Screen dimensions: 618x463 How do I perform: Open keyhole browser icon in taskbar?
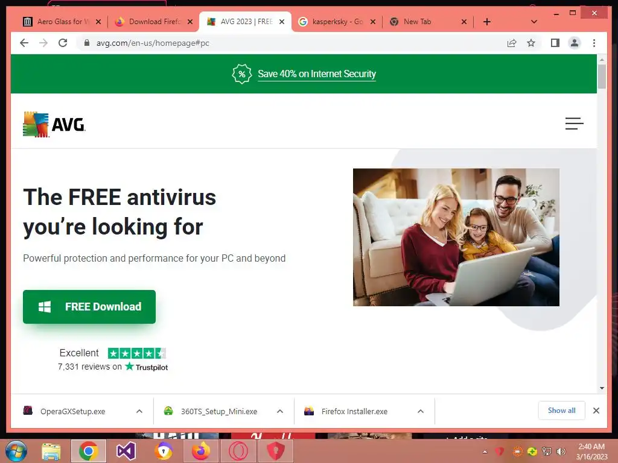[164, 451]
